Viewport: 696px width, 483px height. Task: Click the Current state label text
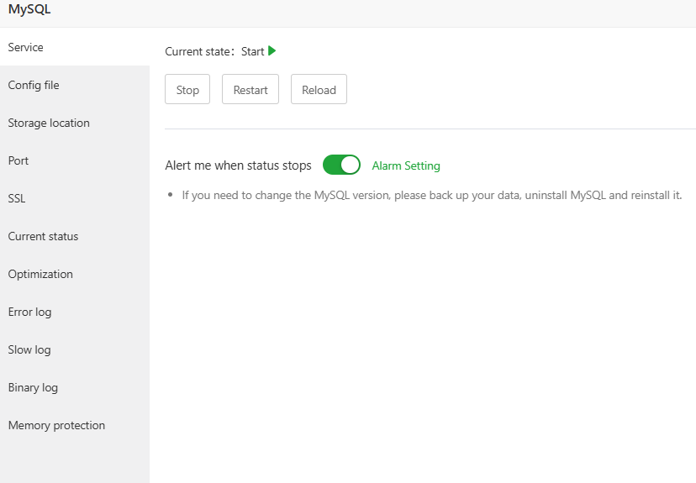(199, 52)
